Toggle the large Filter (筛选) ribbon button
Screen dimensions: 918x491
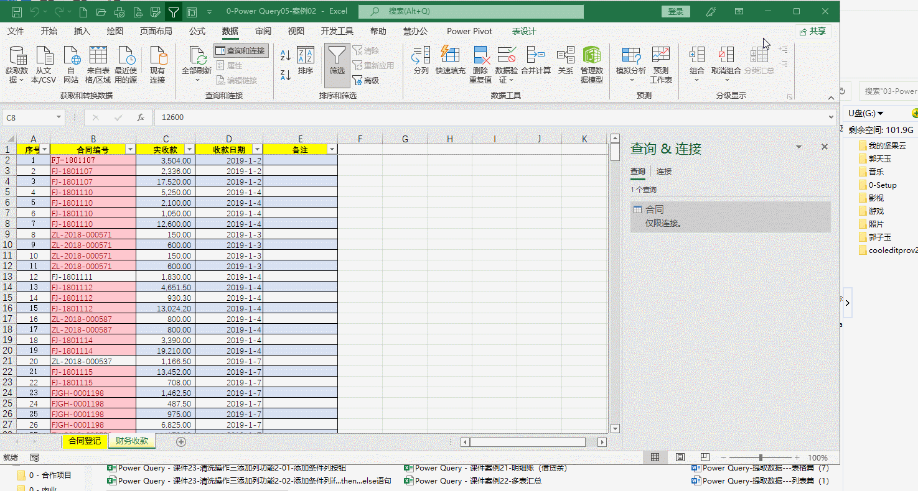[337, 65]
